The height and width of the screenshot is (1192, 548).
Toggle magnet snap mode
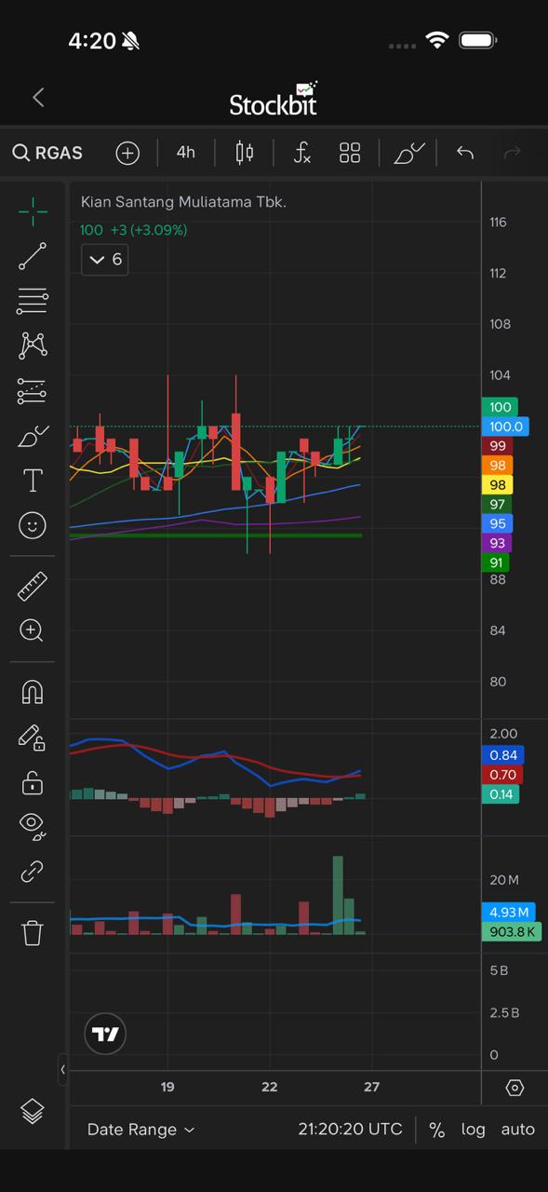tap(33, 693)
